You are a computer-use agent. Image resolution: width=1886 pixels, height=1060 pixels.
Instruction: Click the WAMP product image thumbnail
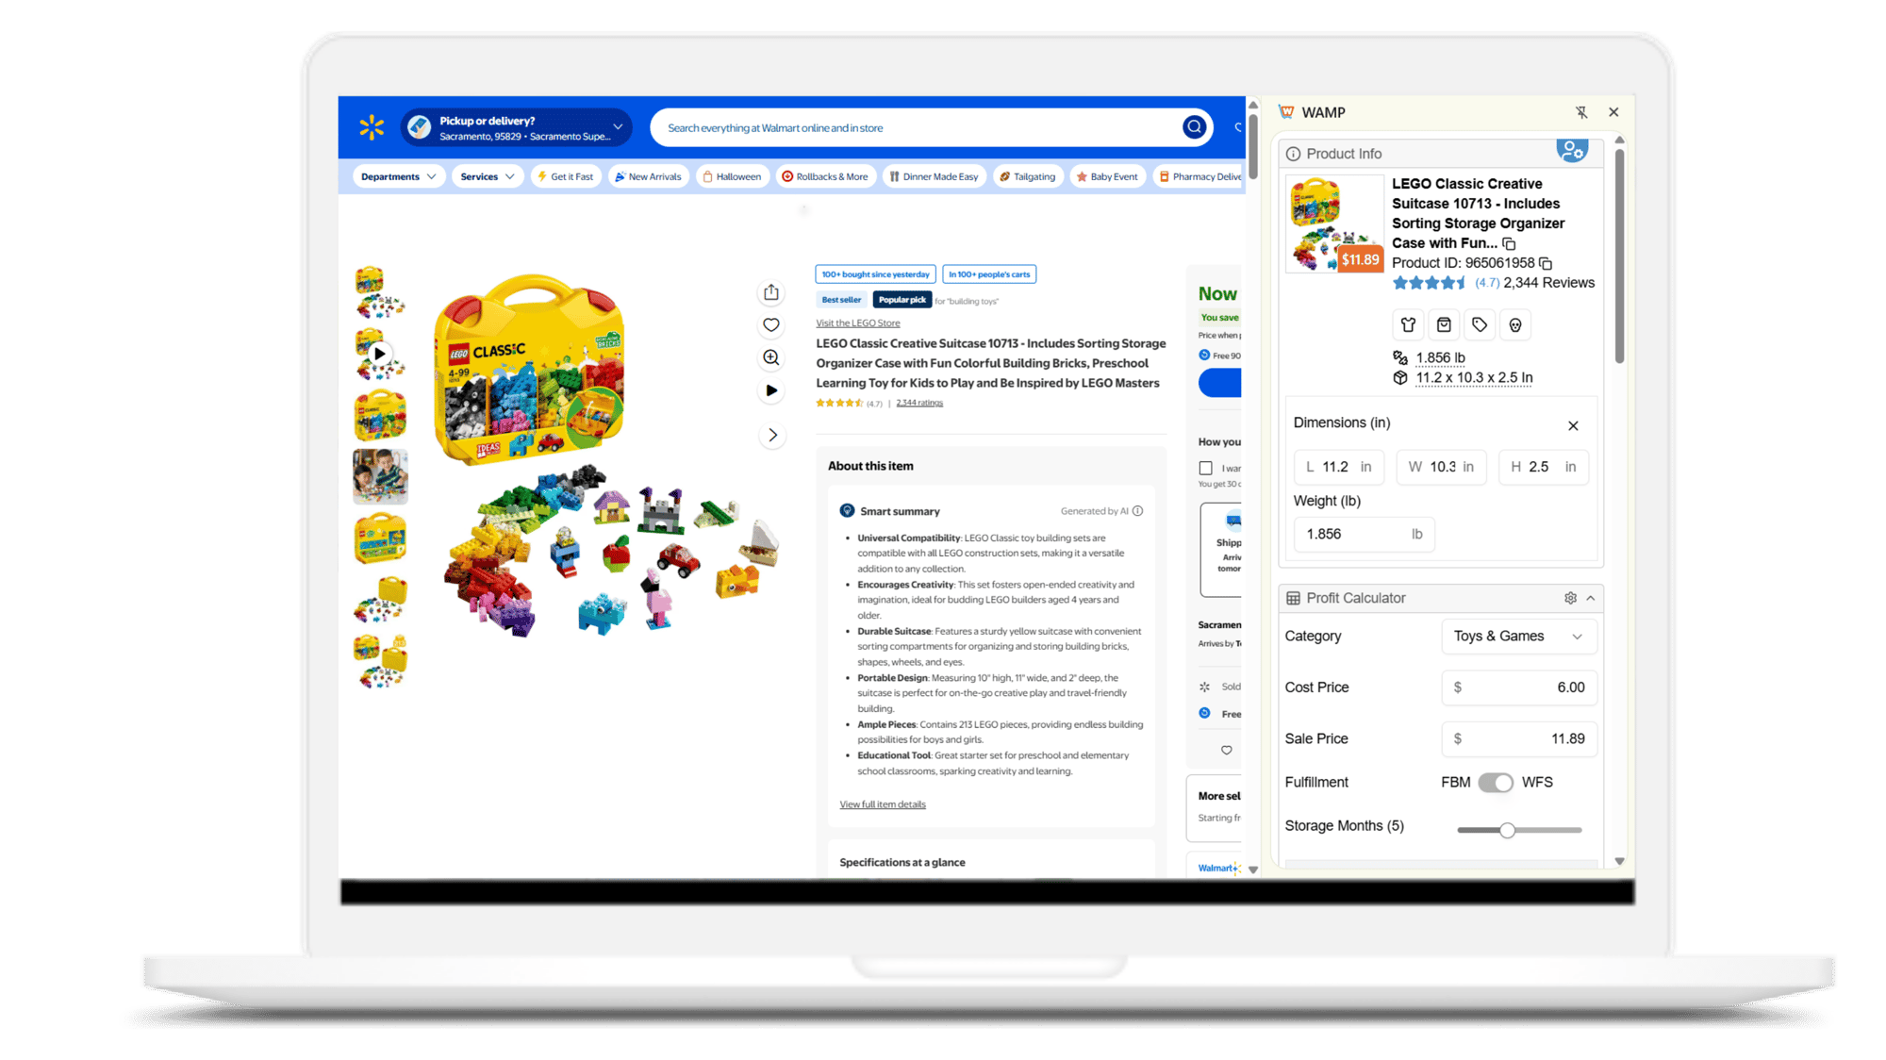point(1334,224)
